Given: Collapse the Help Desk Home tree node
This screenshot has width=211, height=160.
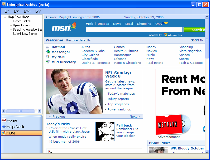Looking at the screenshot, I should [5, 17].
